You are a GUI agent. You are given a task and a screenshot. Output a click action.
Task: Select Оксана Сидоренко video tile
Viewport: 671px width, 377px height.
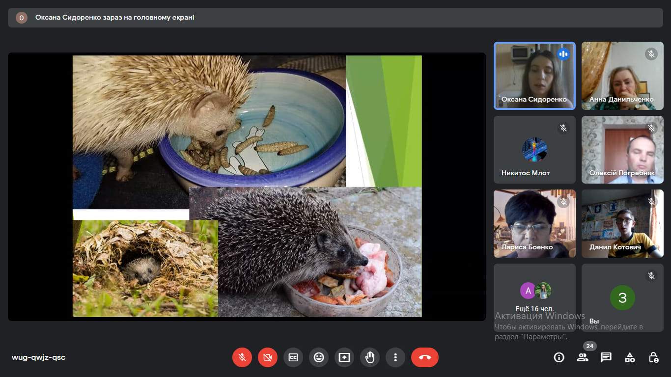(x=534, y=76)
